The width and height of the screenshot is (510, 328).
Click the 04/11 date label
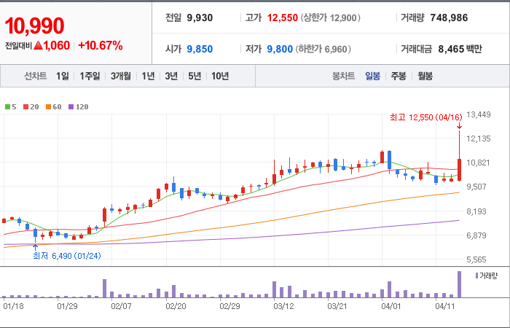[x=445, y=307]
